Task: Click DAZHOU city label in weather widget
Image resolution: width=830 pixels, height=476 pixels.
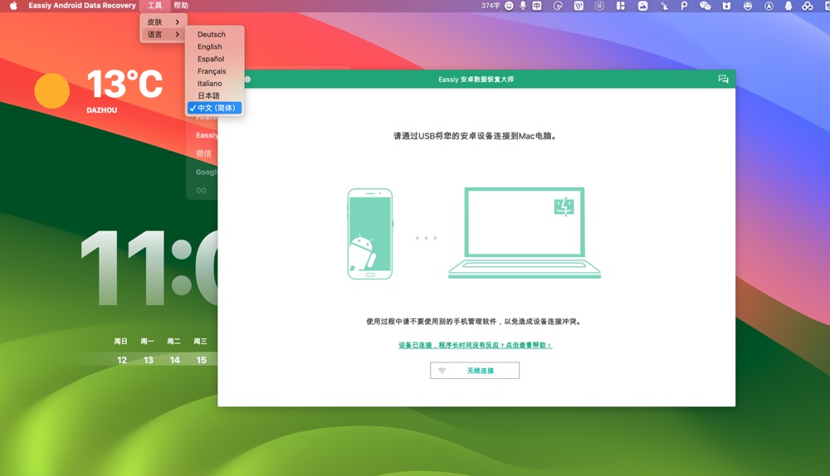Action: point(101,110)
